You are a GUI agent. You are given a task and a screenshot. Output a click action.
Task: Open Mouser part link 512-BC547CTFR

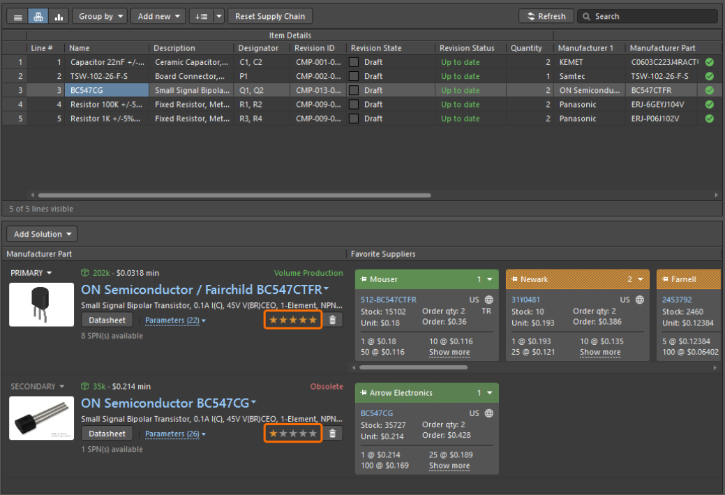(x=389, y=300)
